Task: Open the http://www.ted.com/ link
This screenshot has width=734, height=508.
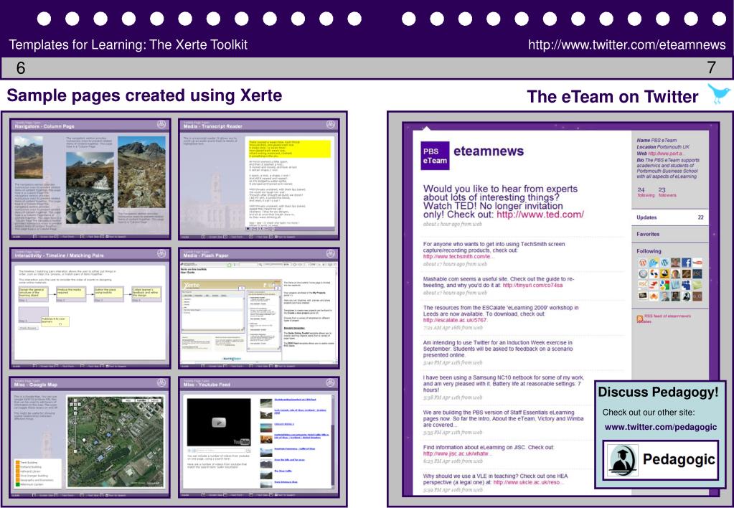Action: (x=540, y=215)
